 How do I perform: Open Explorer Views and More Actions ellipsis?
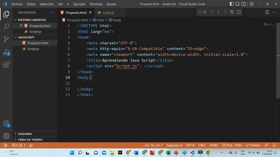[x=52, y=12]
